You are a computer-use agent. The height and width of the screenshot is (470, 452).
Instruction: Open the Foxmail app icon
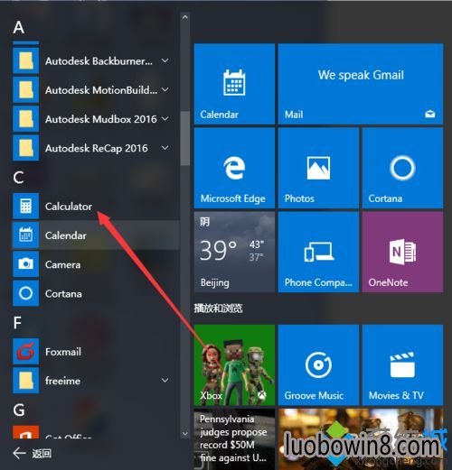click(x=26, y=351)
